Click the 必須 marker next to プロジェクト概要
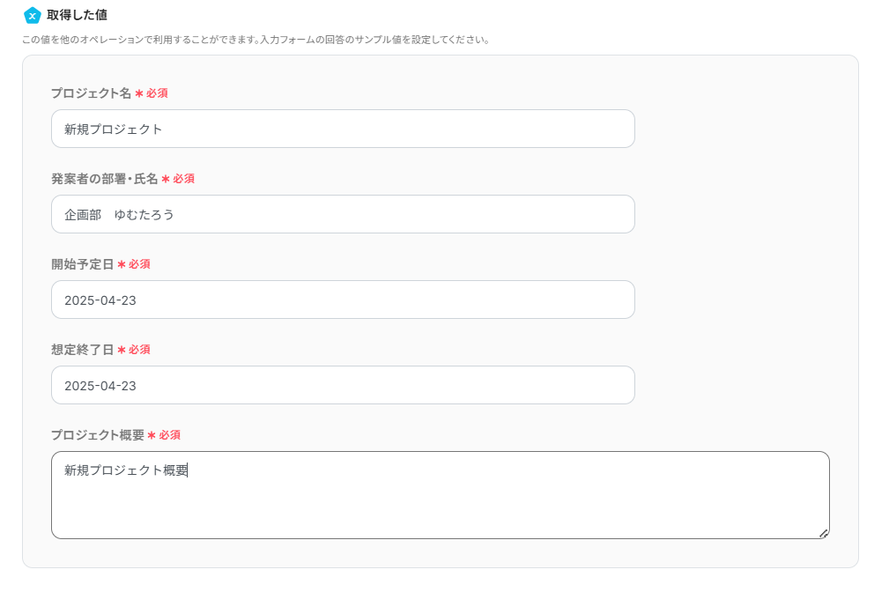This screenshot has width=889, height=592. tap(164, 435)
